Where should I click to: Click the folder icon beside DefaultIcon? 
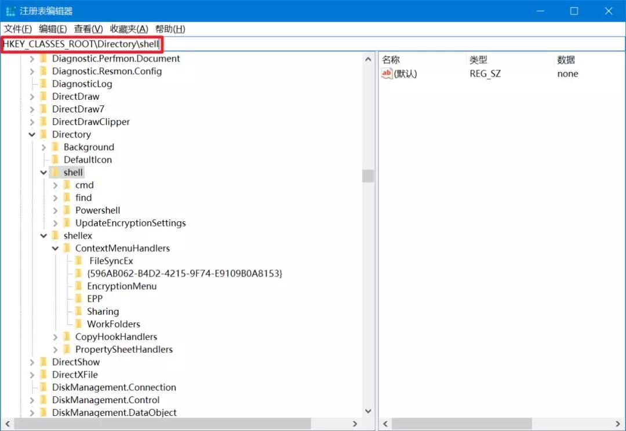click(55, 159)
